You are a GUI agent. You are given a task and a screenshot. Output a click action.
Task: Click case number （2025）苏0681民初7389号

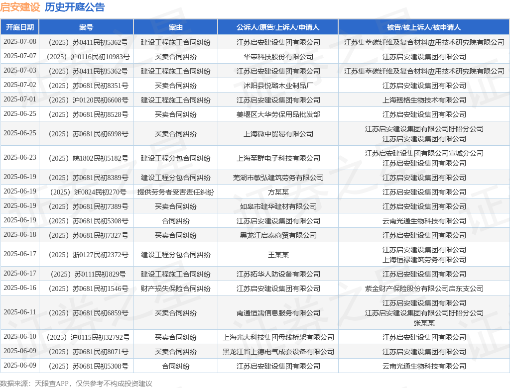[86, 206]
